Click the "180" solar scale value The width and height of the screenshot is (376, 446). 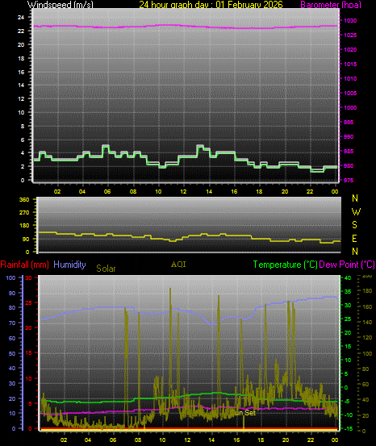click(367, 291)
